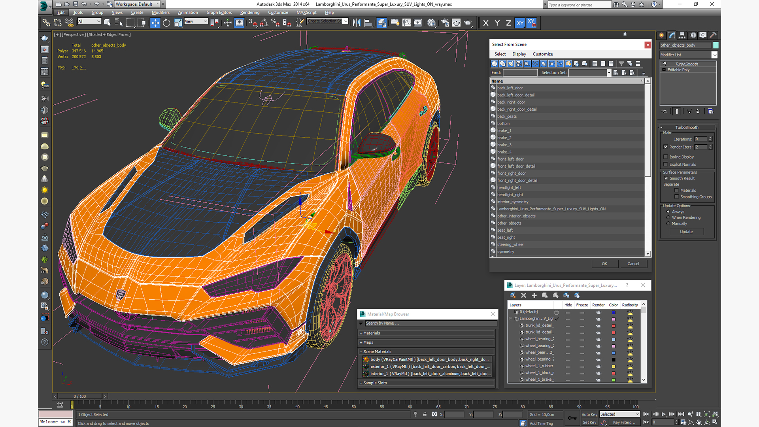This screenshot has width=759, height=427.
Task: Toggle the Angle Snap tool
Action: click(264, 23)
